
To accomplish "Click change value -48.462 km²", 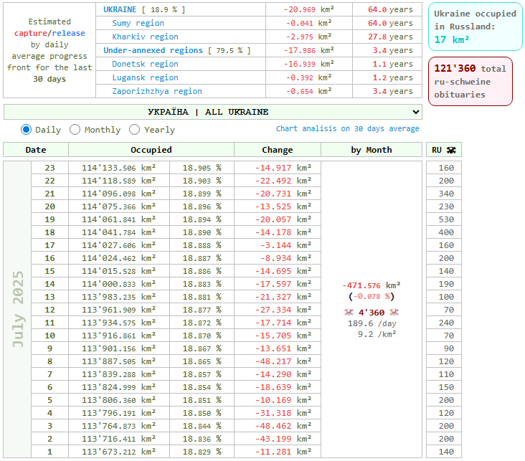I will point(283,426).
